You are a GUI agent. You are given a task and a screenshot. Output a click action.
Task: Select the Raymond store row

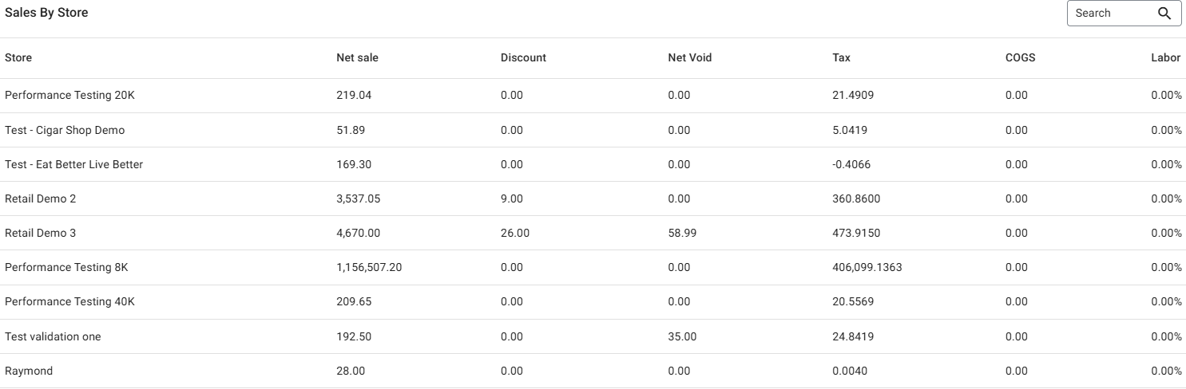(x=29, y=371)
